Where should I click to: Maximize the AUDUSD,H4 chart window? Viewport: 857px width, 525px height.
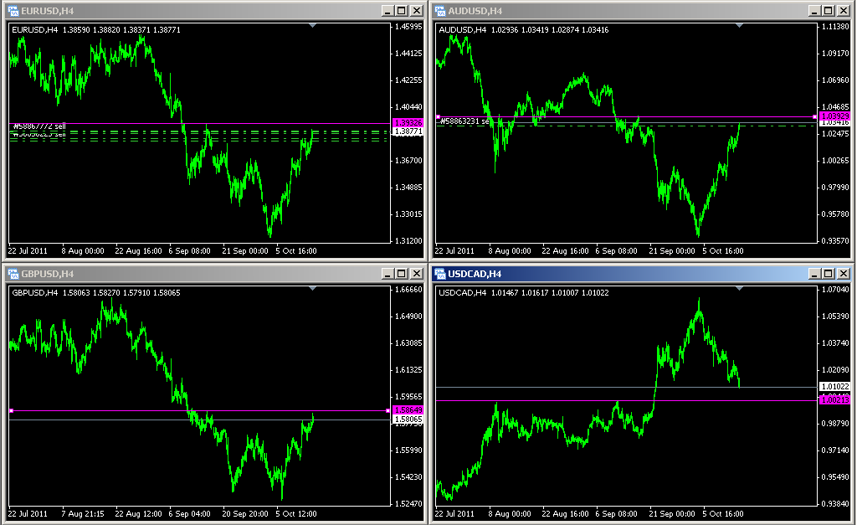tap(829, 11)
